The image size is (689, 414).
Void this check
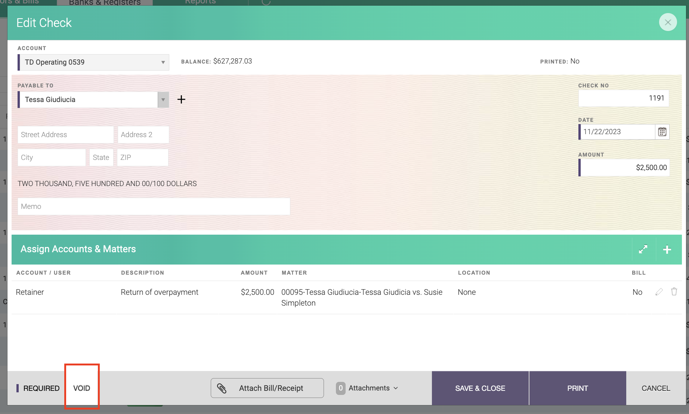click(81, 388)
